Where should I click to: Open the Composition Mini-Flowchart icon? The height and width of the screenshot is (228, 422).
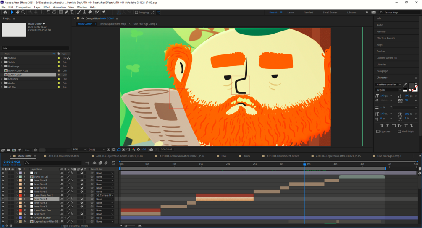87,163
